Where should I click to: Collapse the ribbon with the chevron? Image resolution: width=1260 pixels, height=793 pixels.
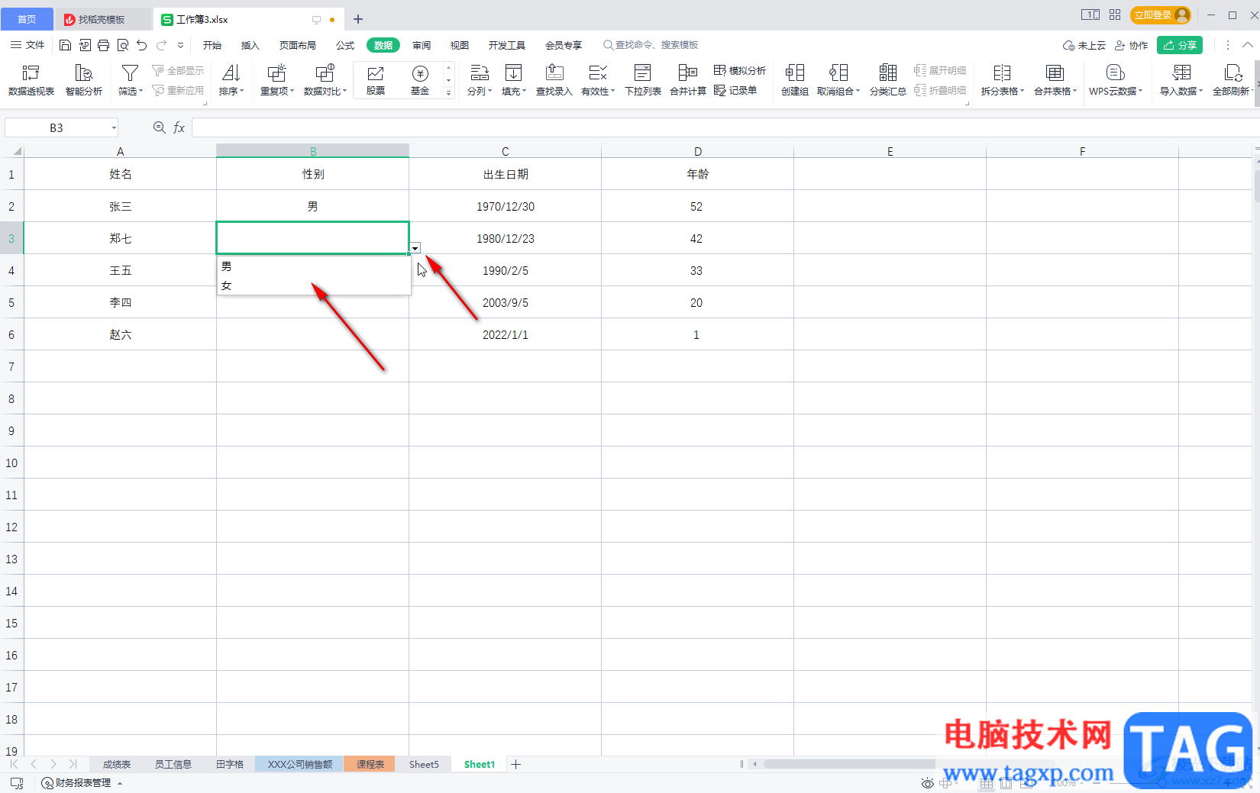tap(1247, 45)
